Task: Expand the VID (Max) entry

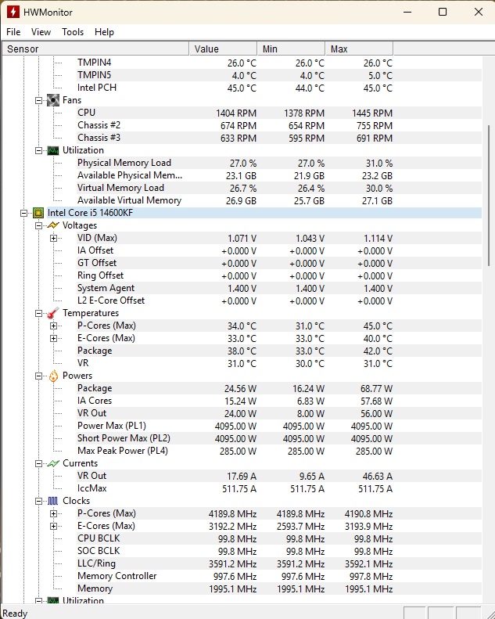Action: click(x=54, y=238)
